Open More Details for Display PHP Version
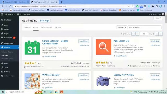 click(156, 79)
